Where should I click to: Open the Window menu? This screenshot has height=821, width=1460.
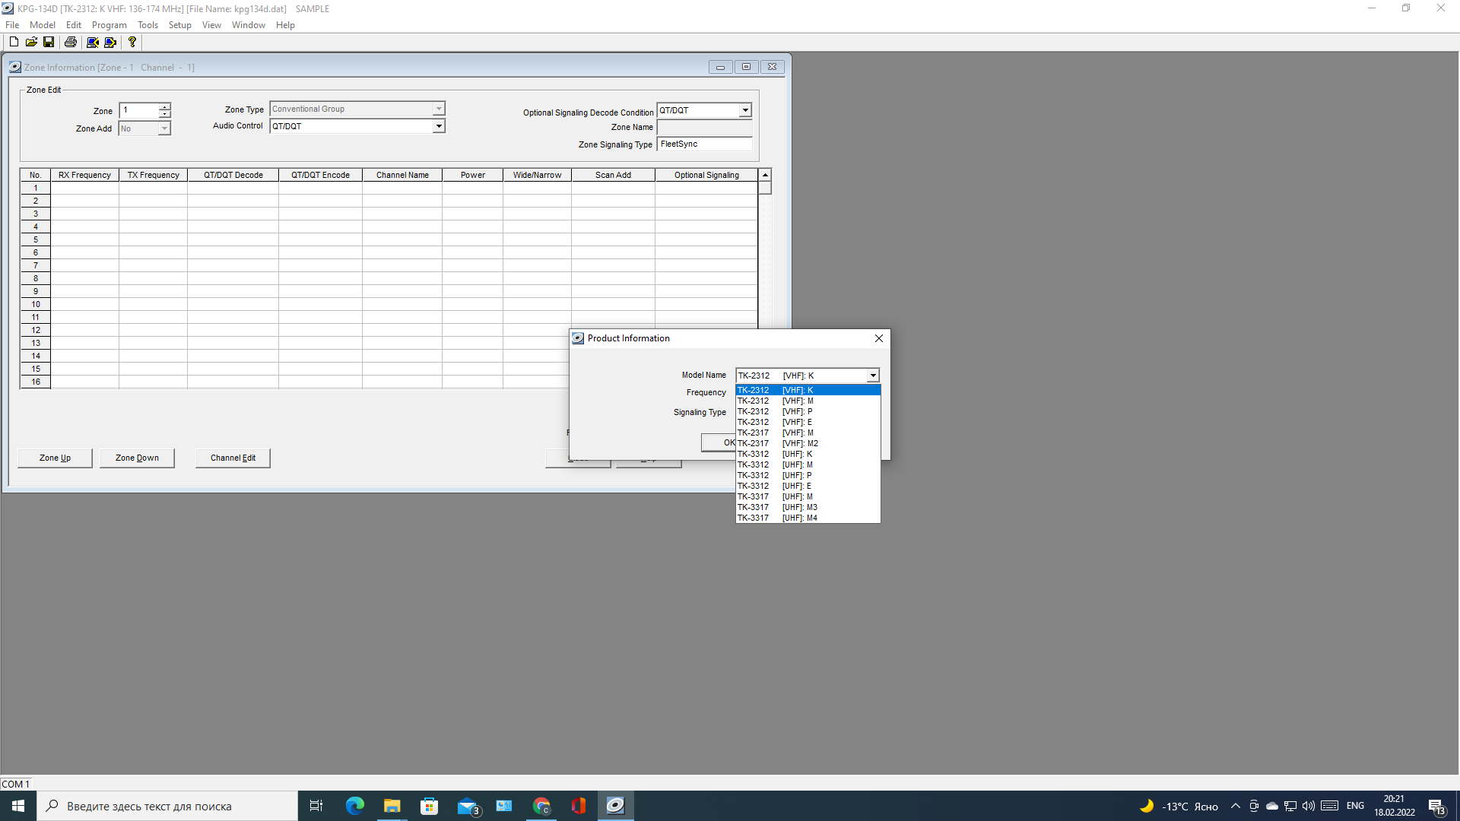pos(249,25)
